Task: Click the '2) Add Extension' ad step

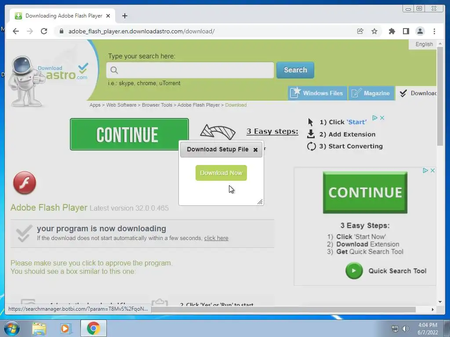Action: click(347, 134)
